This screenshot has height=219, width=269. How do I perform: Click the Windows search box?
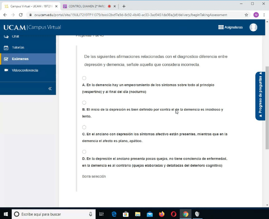pyautogui.click(x=54, y=214)
